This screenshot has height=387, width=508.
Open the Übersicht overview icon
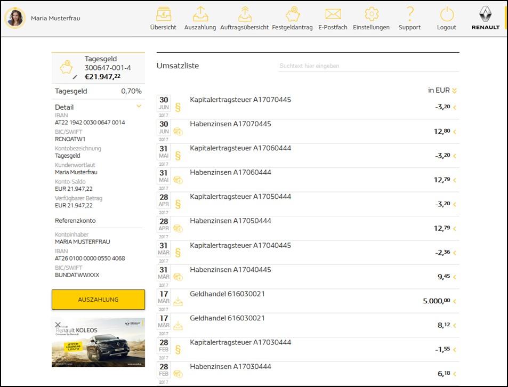coord(163,15)
